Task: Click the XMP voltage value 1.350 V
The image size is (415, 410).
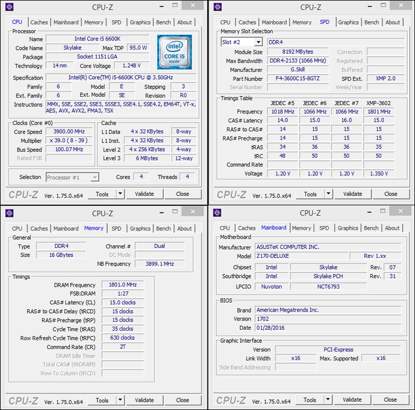Action: 379,173
